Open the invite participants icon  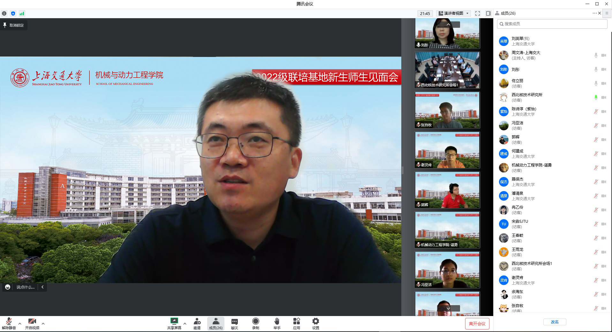pyautogui.click(x=197, y=321)
